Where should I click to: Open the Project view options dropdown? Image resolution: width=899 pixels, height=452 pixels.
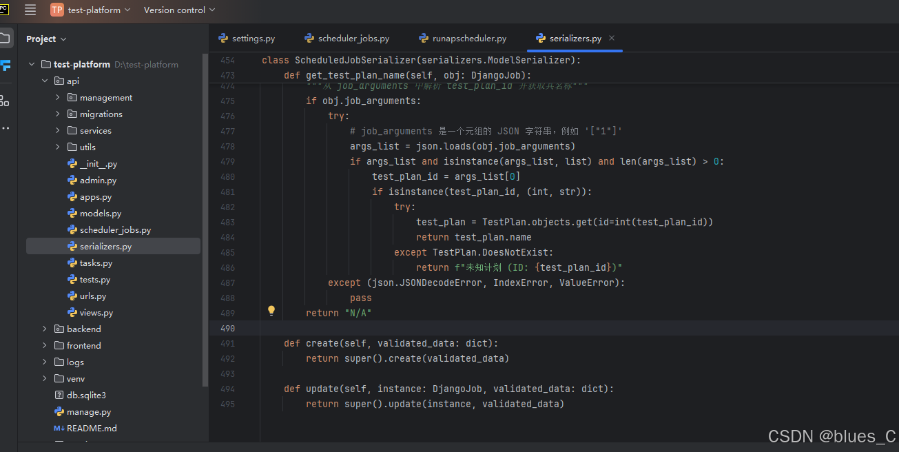tap(46, 39)
